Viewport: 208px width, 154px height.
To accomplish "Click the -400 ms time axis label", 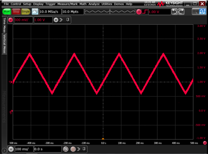I will click(x=31, y=143).
